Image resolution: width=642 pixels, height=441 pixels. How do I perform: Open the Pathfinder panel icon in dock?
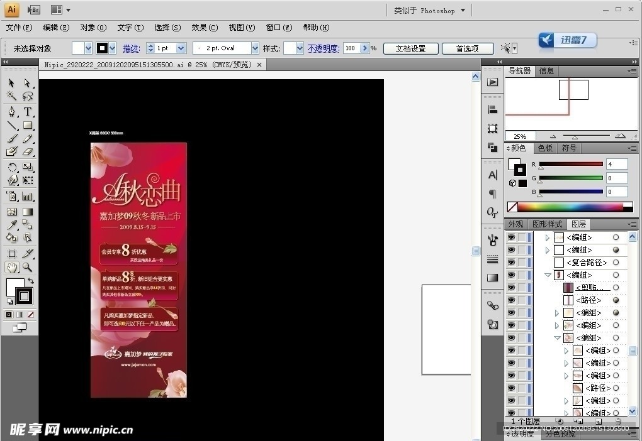(493, 148)
